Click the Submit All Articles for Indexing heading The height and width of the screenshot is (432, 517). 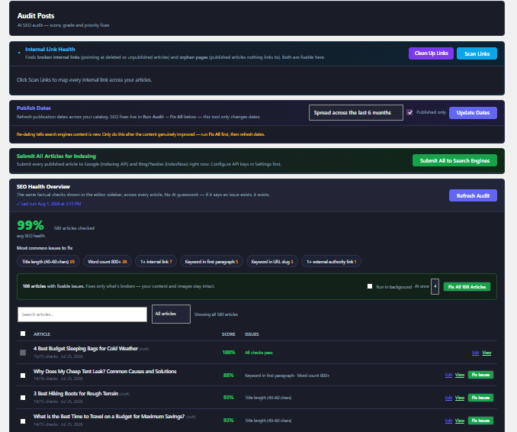56,156
